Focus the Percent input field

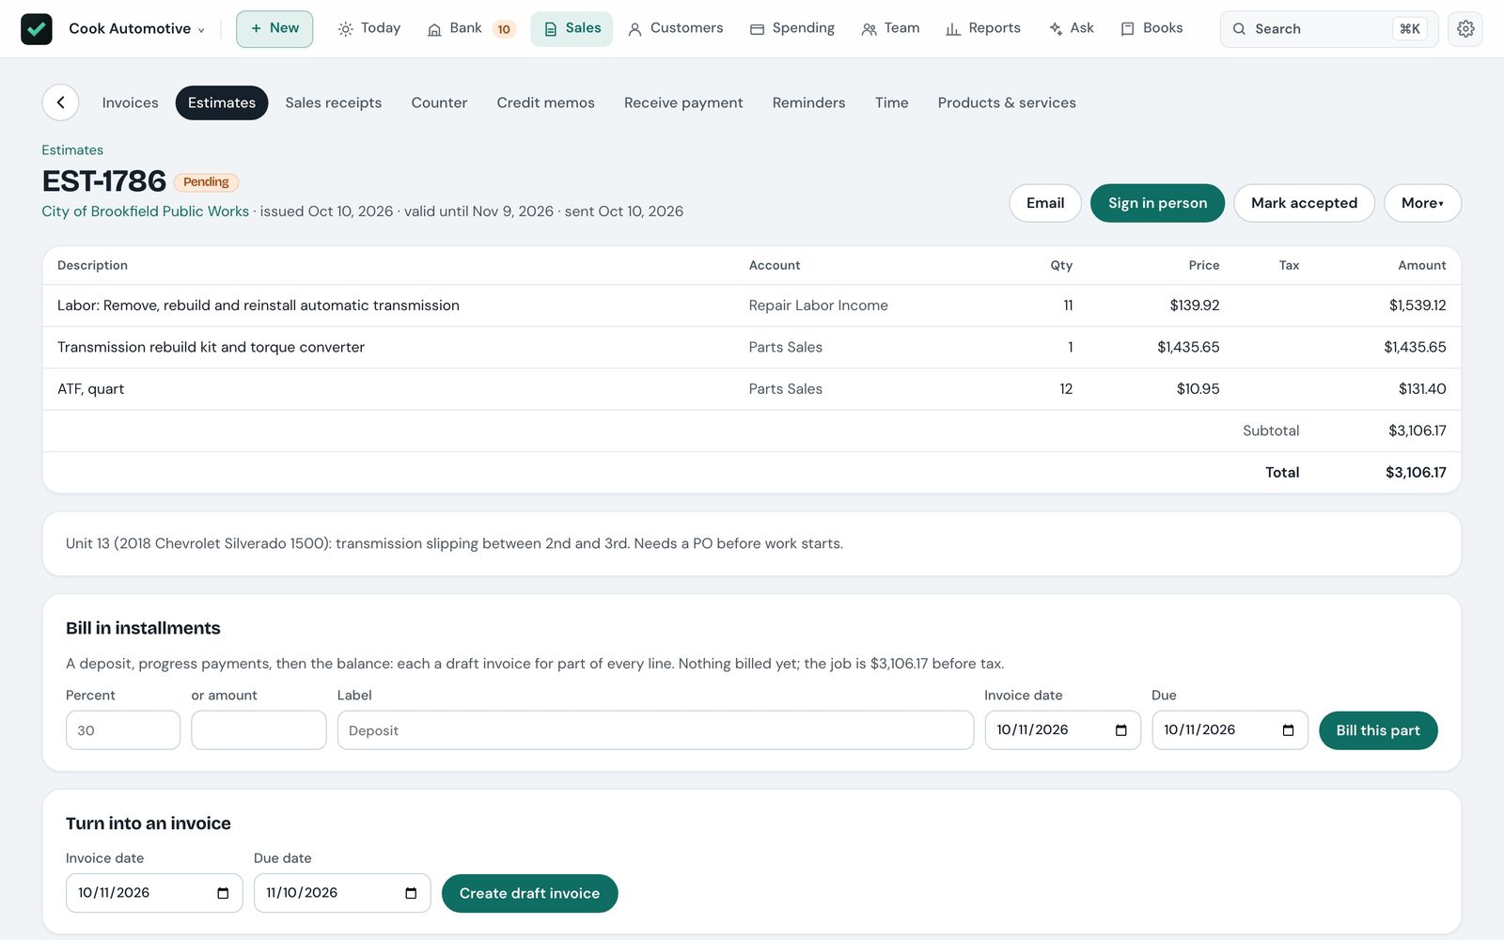[x=123, y=730]
